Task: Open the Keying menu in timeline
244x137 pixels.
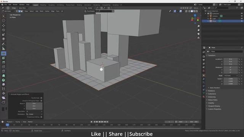Action: click(x=18, y=122)
